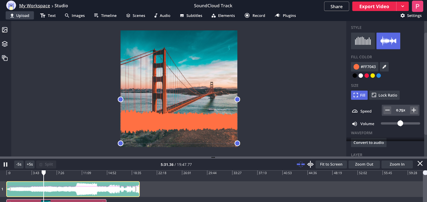Click the bottom-left waveform resize handle

click(x=121, y=143)
